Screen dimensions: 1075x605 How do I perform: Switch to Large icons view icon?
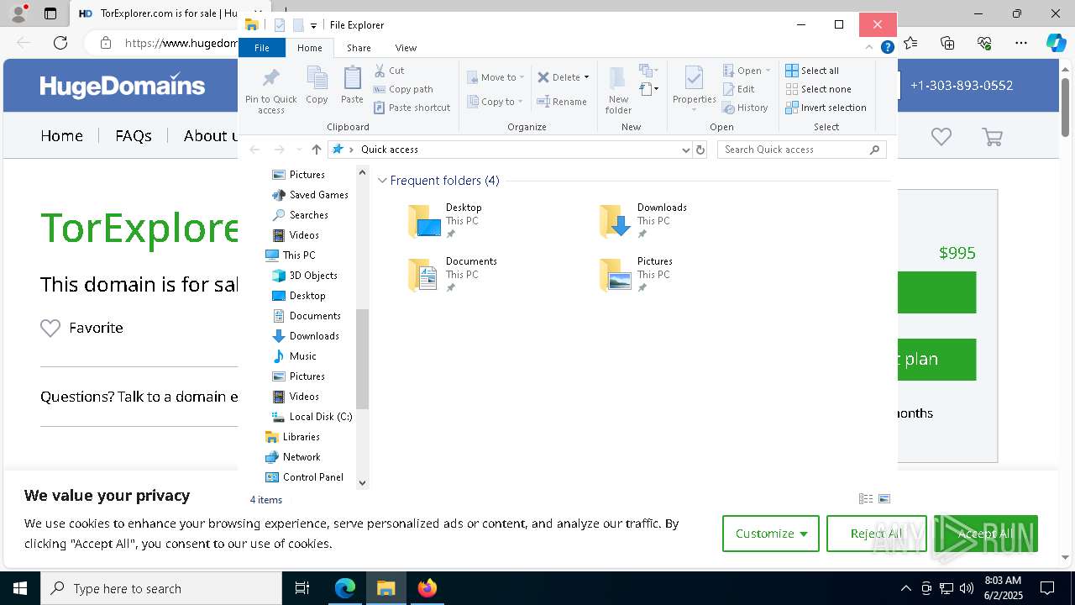click(884, 499)
